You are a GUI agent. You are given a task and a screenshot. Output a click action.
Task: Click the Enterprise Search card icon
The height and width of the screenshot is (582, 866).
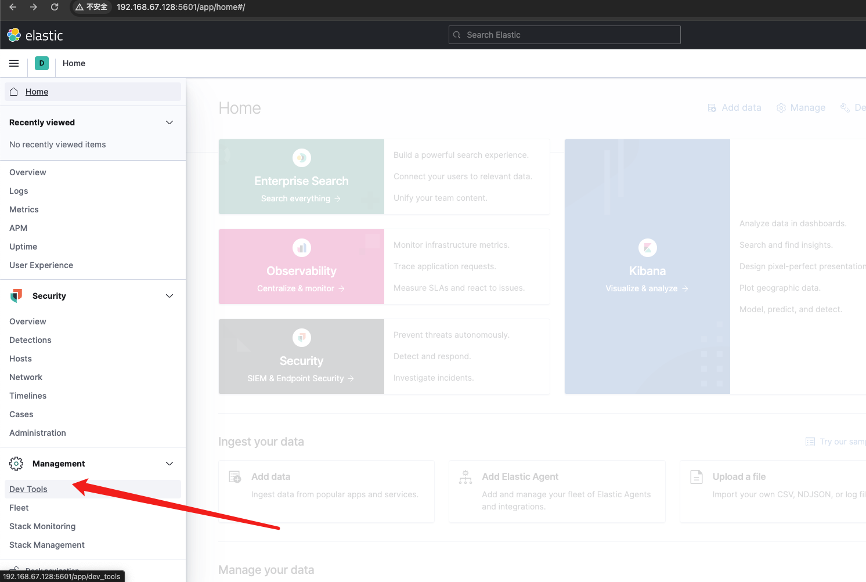[302, 158]
